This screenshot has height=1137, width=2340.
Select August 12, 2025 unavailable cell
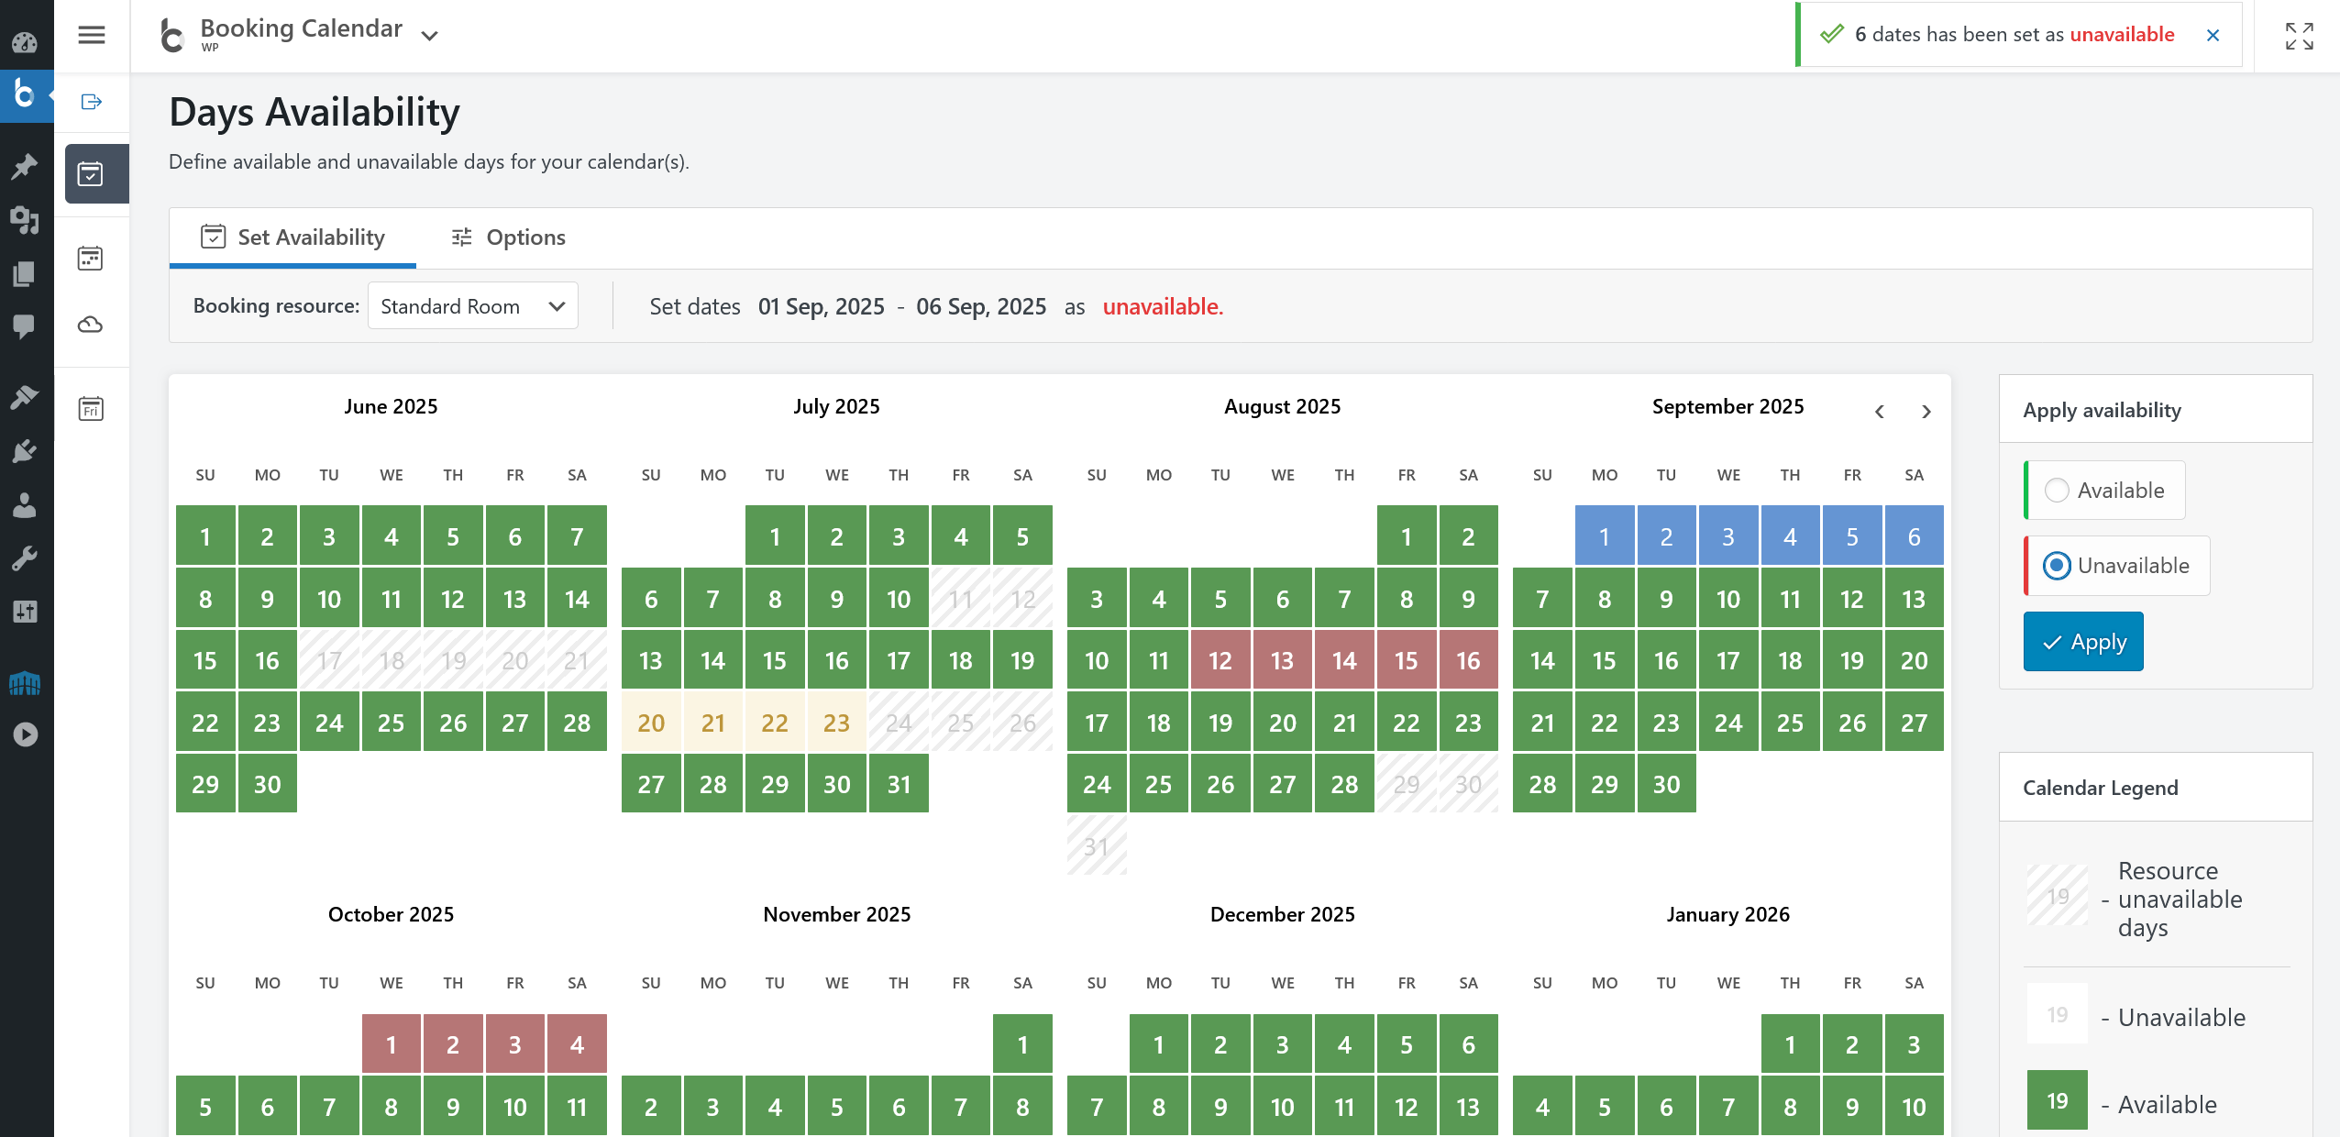point(1220,660)
